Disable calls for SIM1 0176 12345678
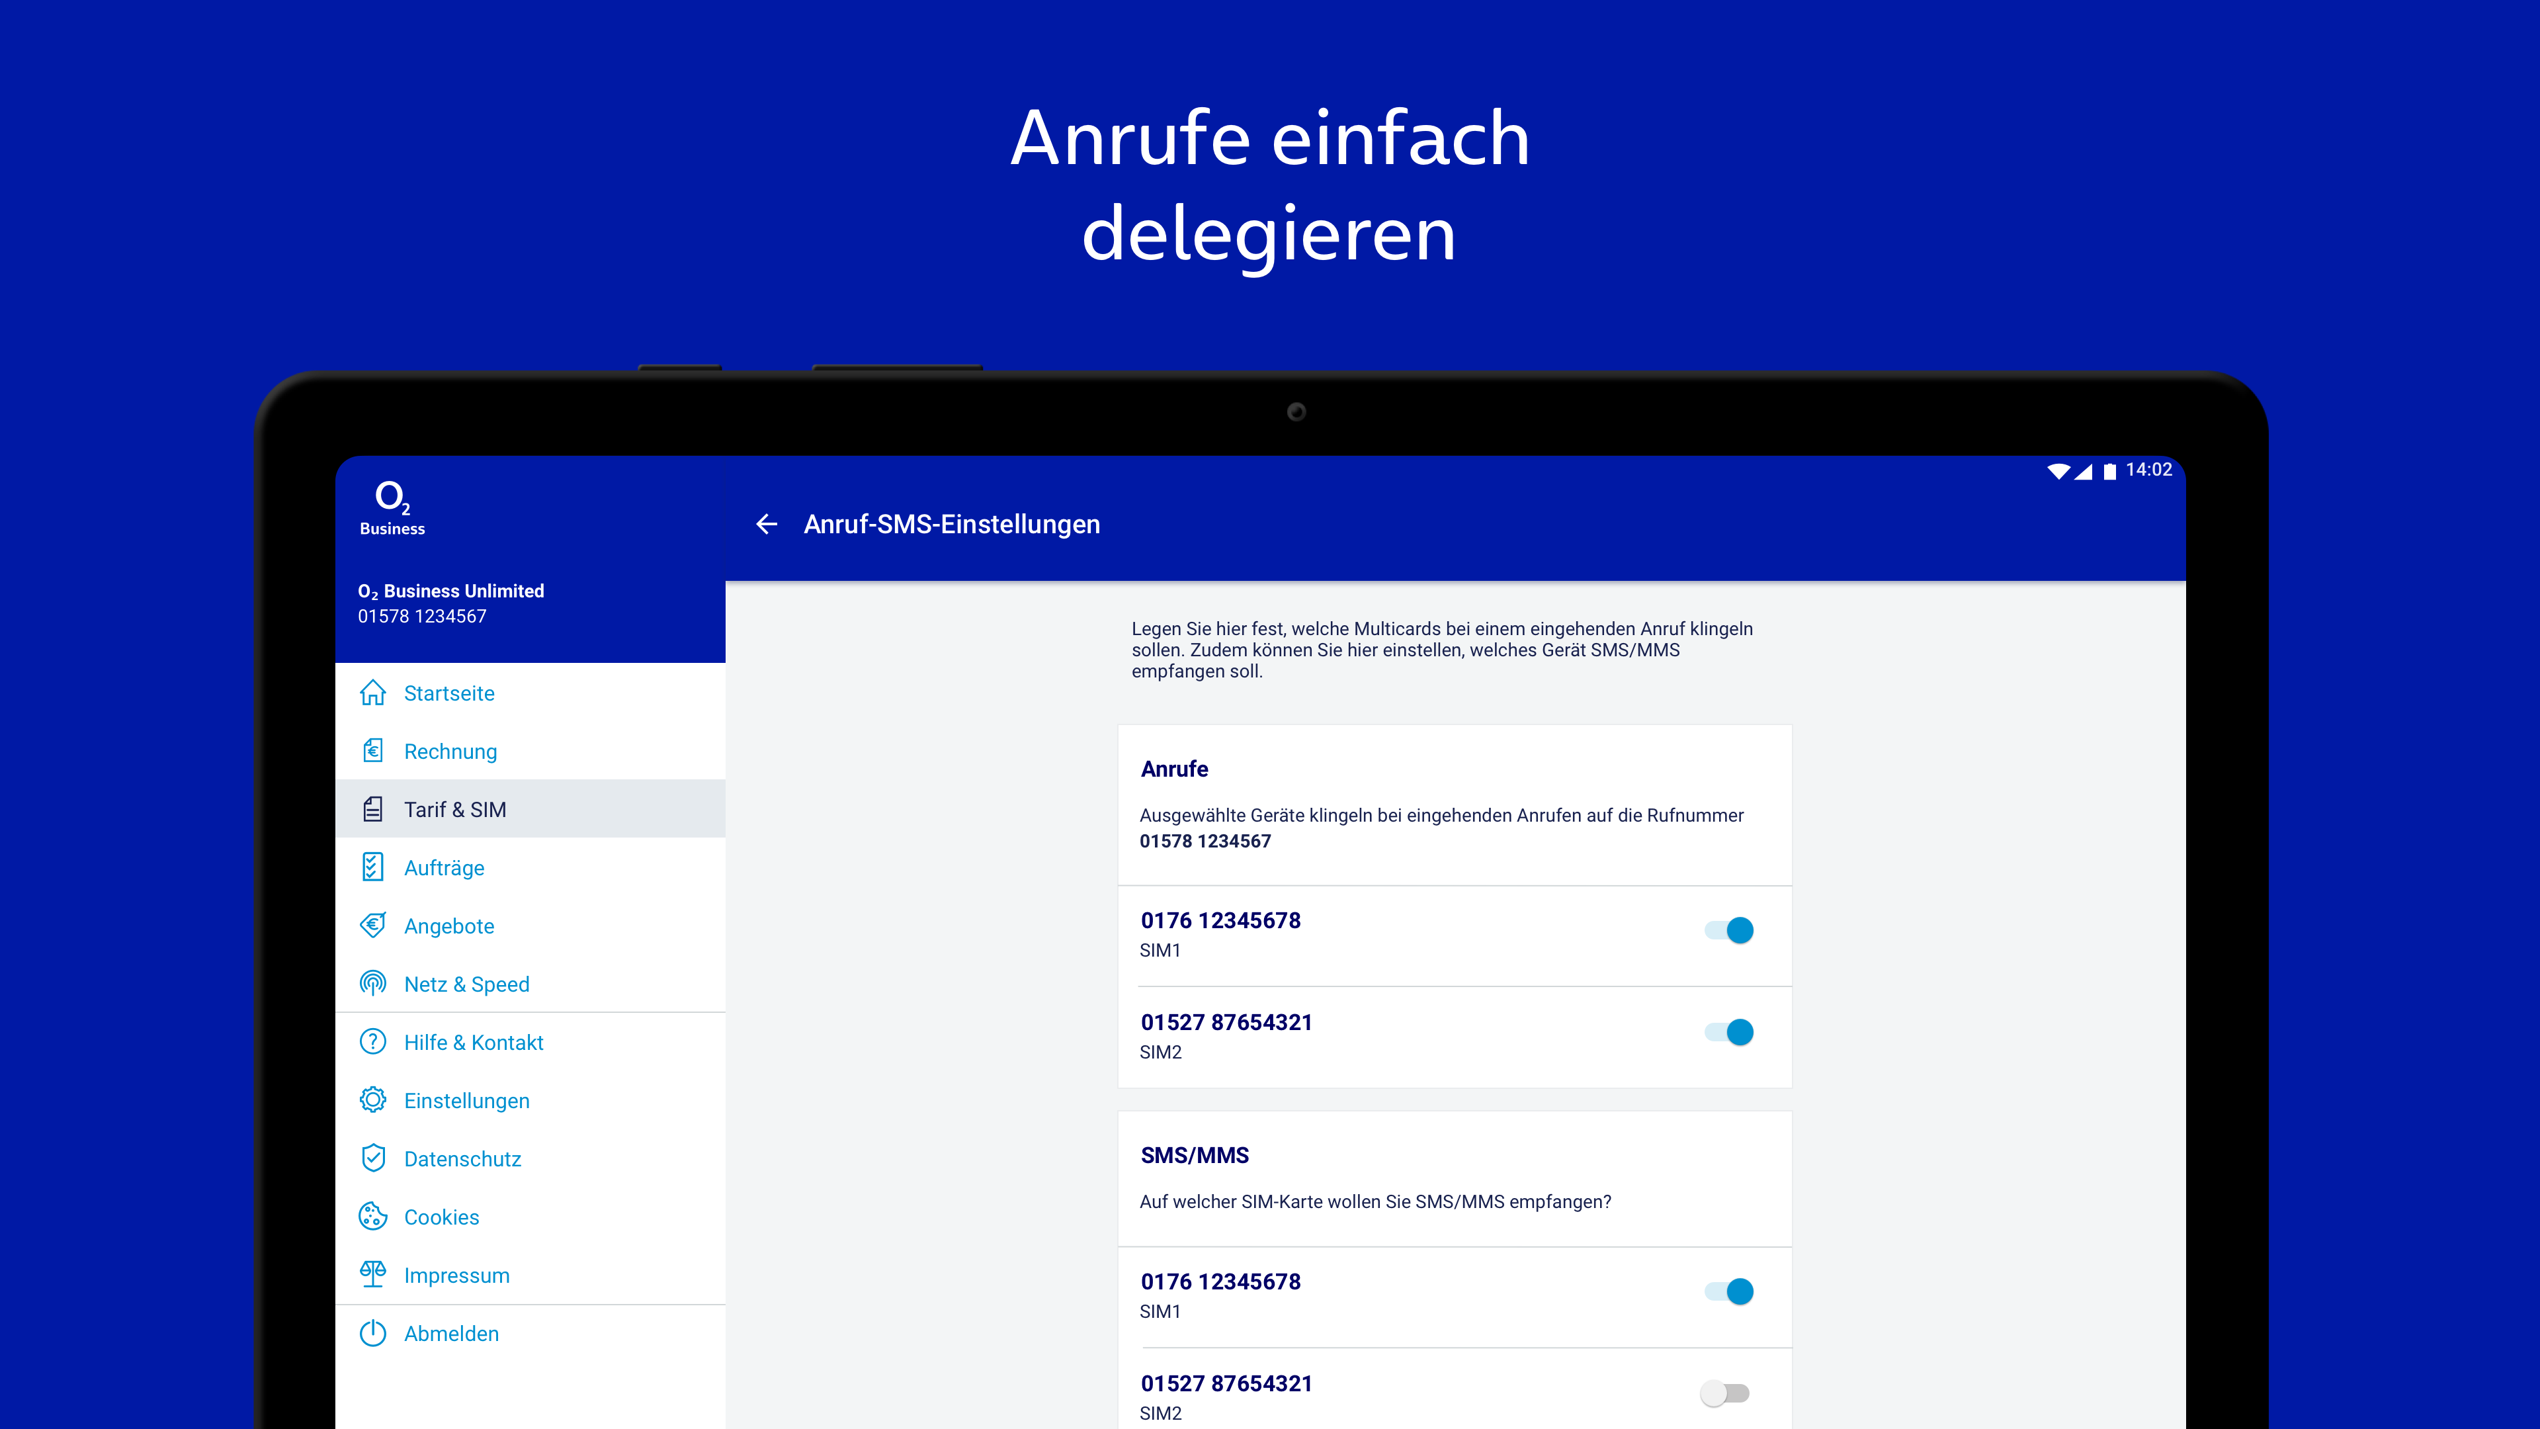Screen dimensions: 2540x1429 point(1728,930)
